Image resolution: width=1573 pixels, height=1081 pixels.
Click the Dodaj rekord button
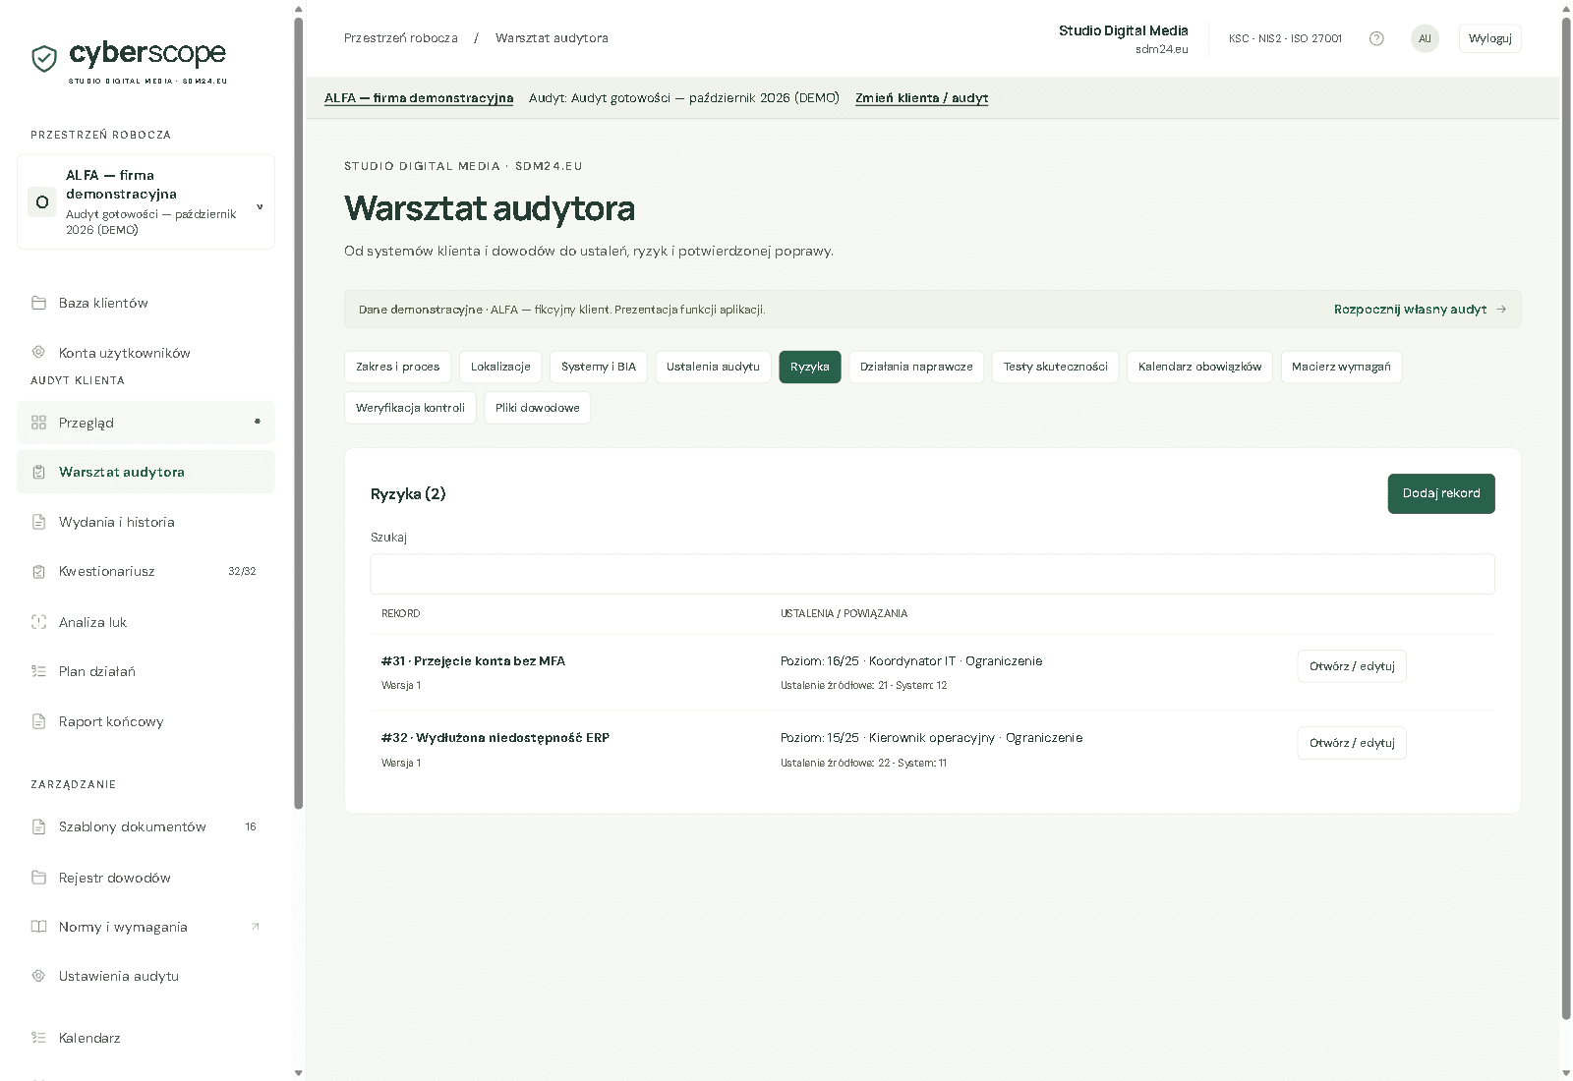tap(1441, 493)
